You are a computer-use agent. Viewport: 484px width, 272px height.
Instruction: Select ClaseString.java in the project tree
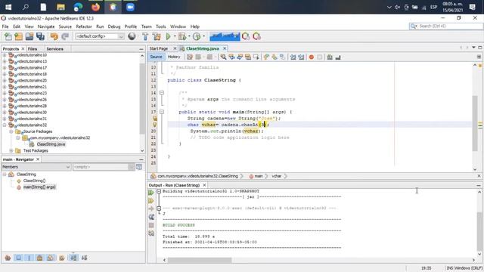[x=51, y=144]
